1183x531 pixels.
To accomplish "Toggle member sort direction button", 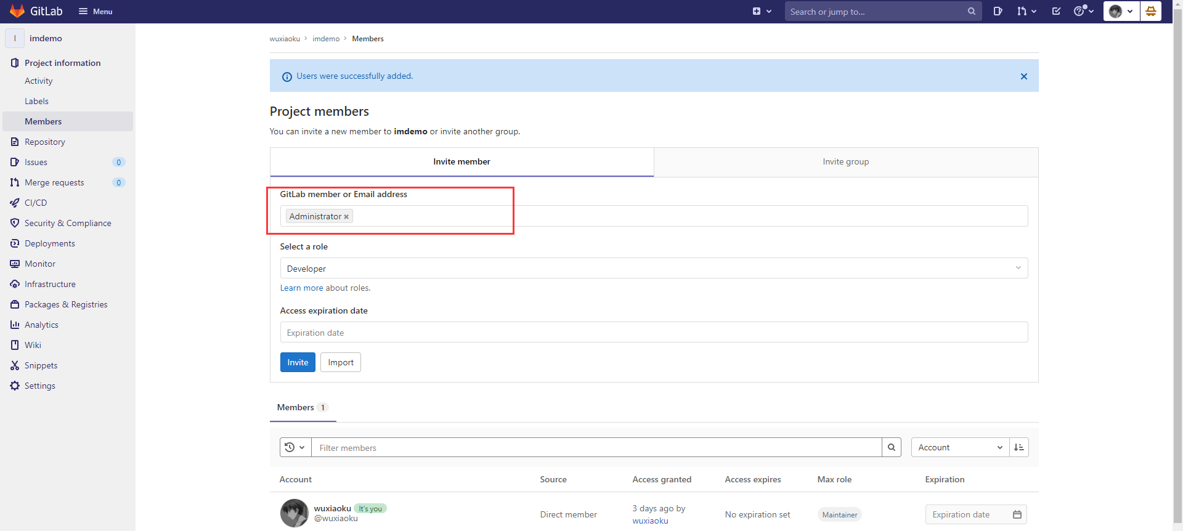I will tap(1019, 448).
